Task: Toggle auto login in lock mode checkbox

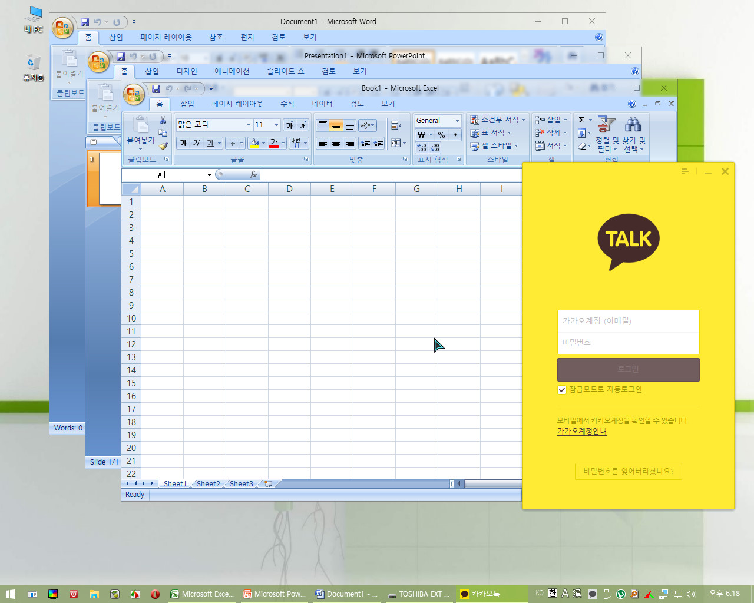Action: [x=562, y=390]
